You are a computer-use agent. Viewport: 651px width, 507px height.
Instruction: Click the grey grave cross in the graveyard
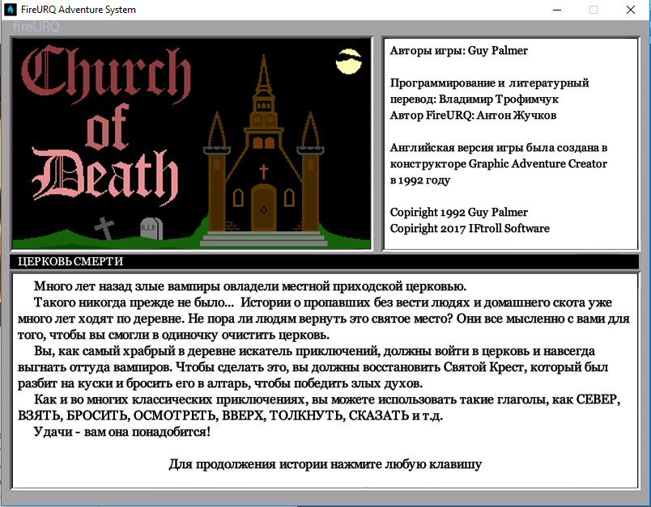pos(104,228)
